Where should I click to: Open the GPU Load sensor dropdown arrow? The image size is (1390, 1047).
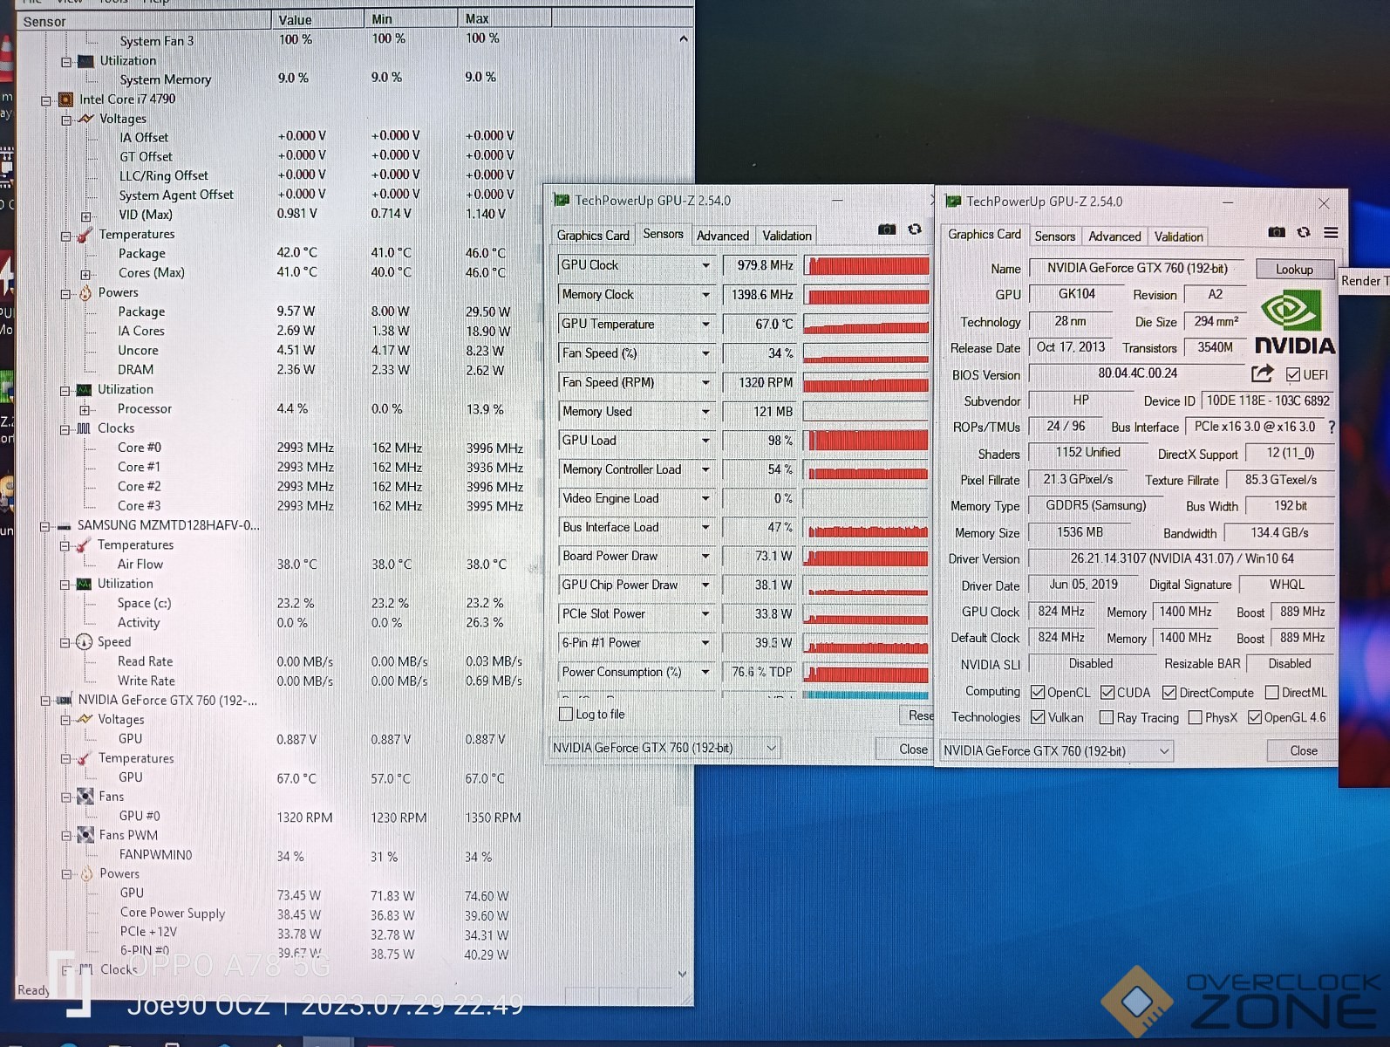(x=705, y=441)
